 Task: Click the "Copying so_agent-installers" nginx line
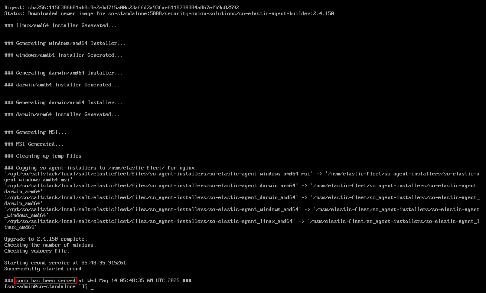(101, 168)
